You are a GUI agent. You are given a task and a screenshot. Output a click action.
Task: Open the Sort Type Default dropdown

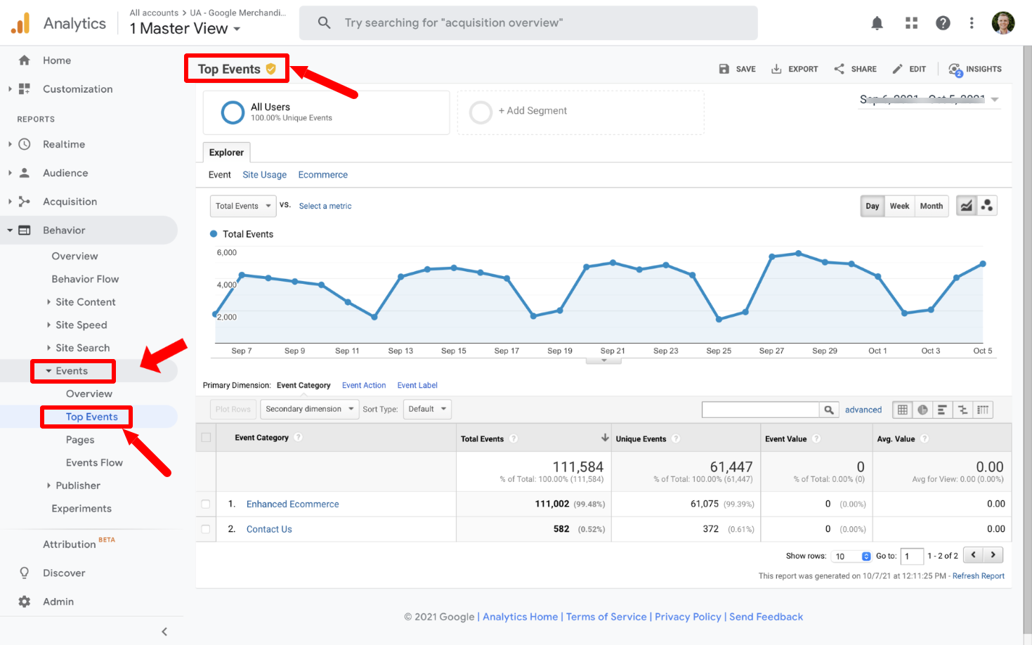click(427, 409)
